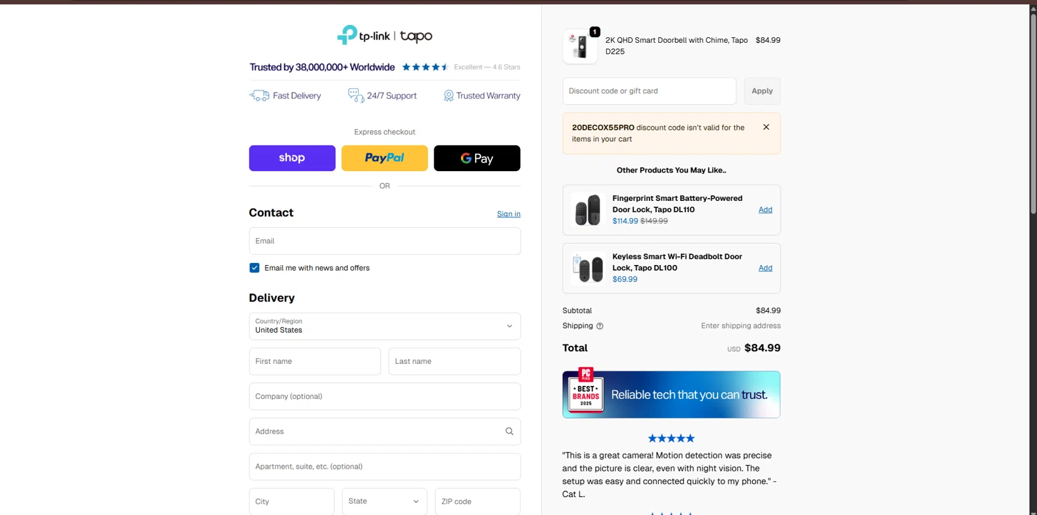Open the State dropdown
The image size is (1037, 515).
(x=384, y=501)
